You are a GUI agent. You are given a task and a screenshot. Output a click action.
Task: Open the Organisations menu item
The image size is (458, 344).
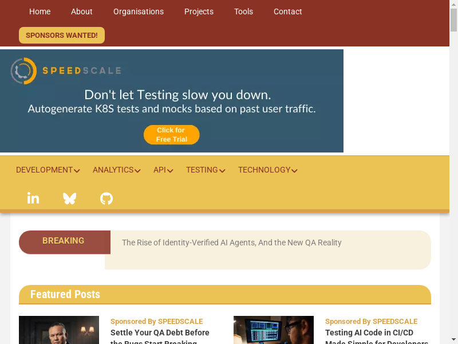[139, 11]
